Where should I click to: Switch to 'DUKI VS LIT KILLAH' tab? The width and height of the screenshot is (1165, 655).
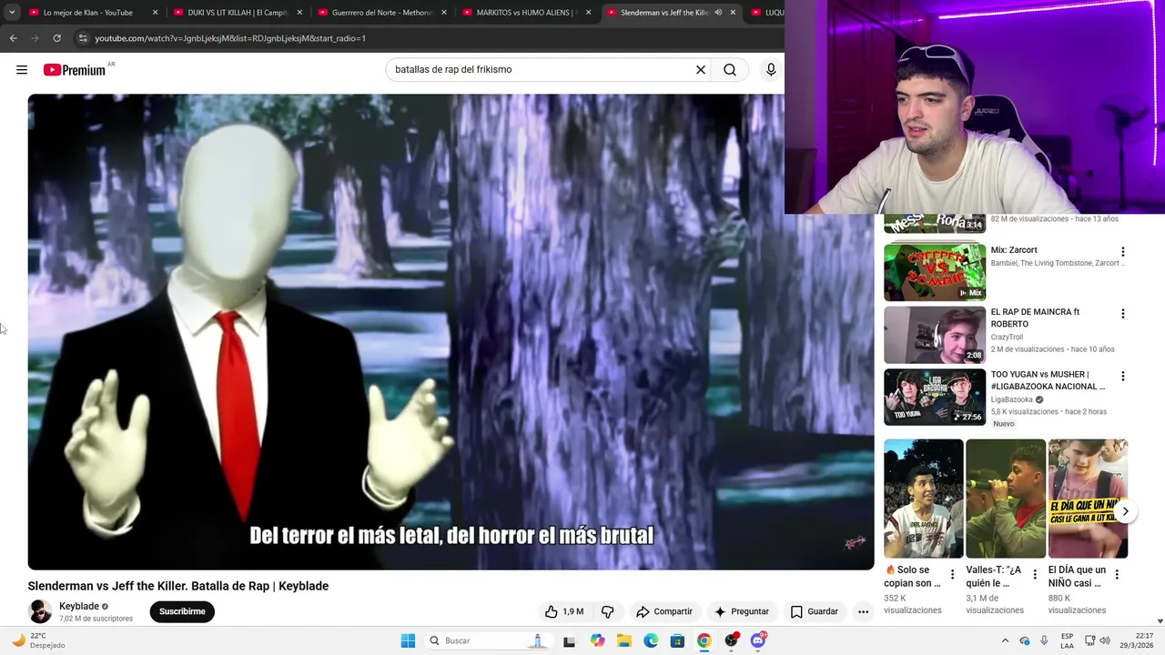[237, 13]
